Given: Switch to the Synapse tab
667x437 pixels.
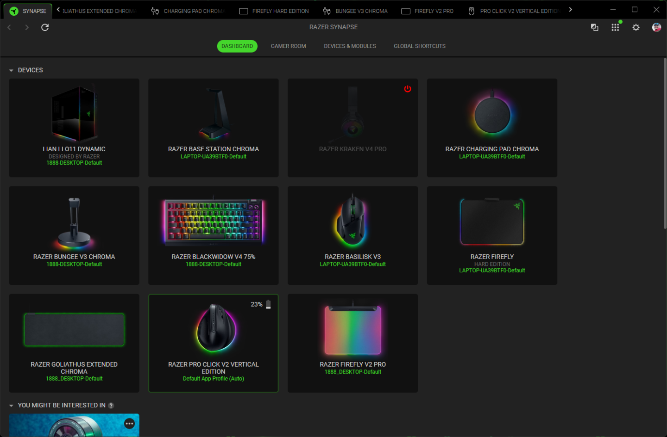Looking at the screenshot, I should [28, 11].
